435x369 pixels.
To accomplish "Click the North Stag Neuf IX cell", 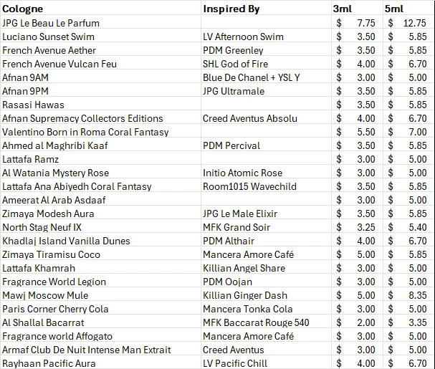I will [101, 227].
